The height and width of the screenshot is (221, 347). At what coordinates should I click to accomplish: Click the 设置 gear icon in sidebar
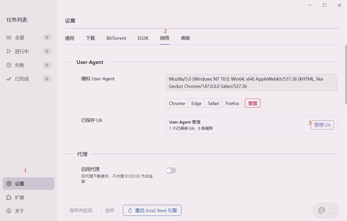pyautogui.click(x=9, y=184)
